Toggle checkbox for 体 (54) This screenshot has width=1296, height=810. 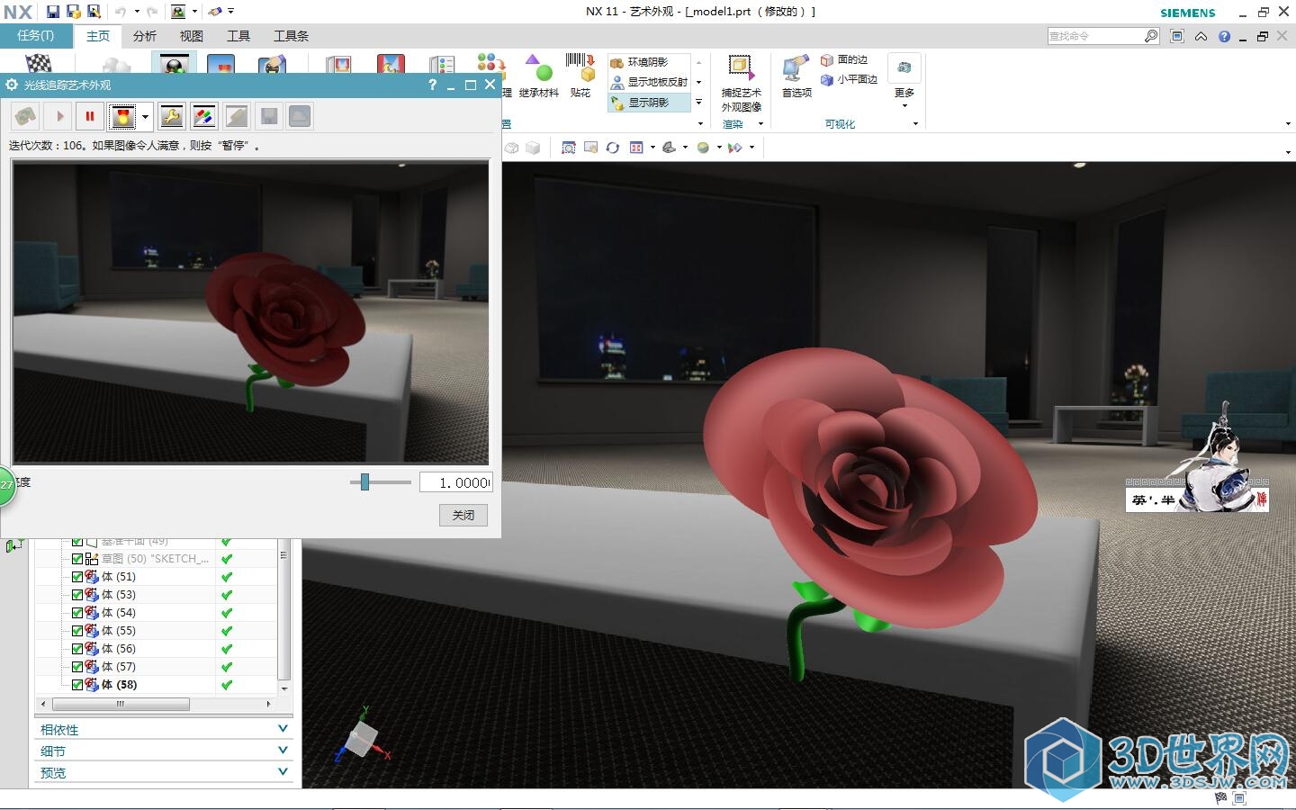pyautogui.click(x=77, y=613)
